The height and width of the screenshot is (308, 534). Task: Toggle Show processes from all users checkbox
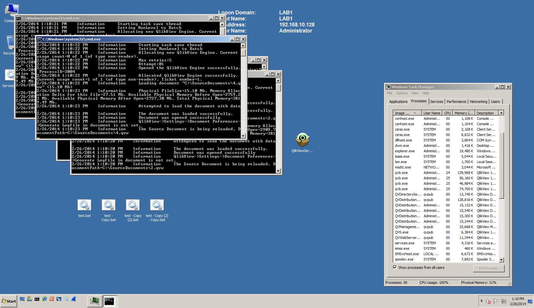395,268
